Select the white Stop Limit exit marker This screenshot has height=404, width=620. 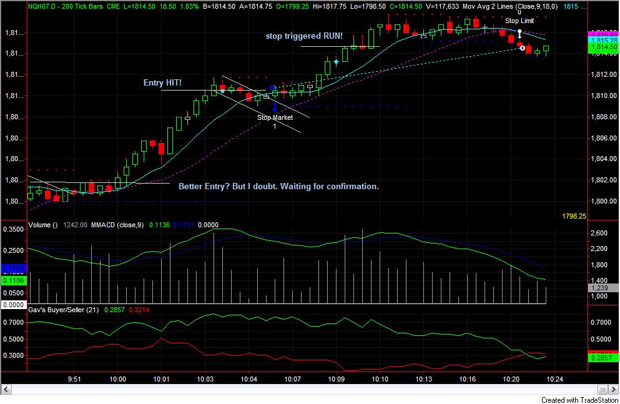(519, 34)
